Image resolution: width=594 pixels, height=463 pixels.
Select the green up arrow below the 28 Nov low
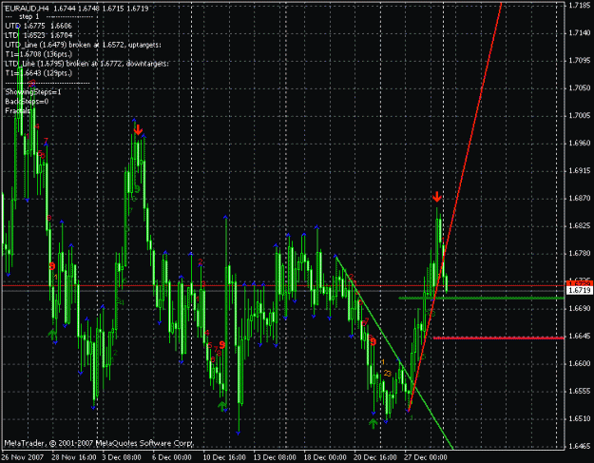[52, 335]
